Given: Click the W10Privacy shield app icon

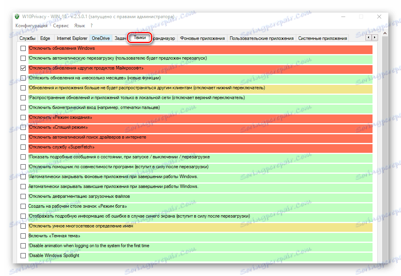Looking at the screenshot, I should pyautogui.click(x=17, y=17).
